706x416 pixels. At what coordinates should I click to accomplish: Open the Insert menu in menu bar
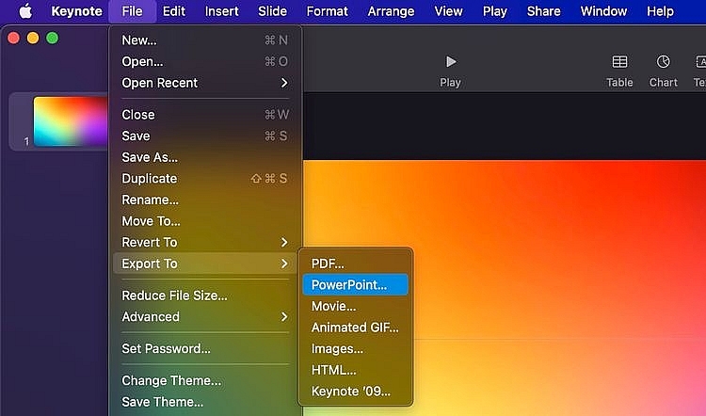[221, 11]
